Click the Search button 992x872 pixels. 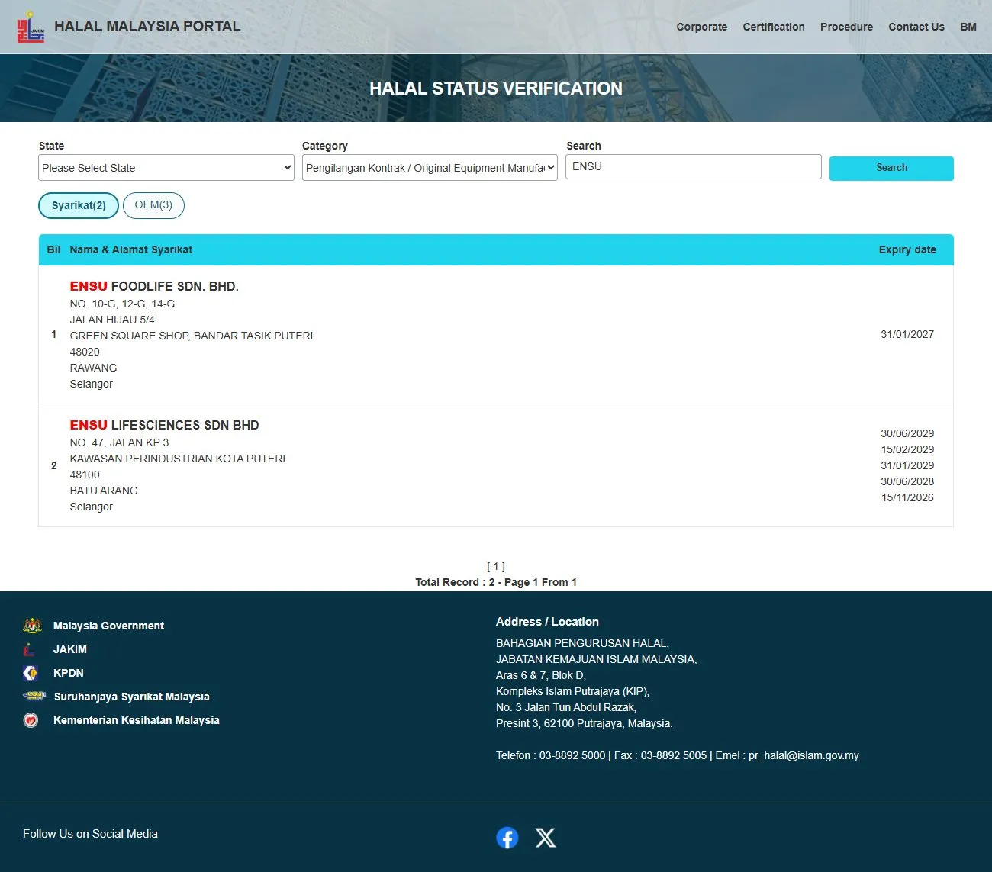click(x=891, y=168)
